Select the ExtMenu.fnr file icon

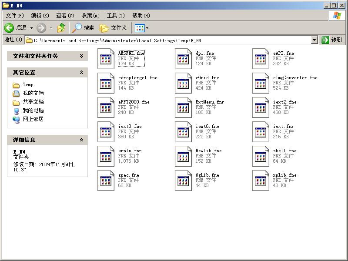(183, 107)
